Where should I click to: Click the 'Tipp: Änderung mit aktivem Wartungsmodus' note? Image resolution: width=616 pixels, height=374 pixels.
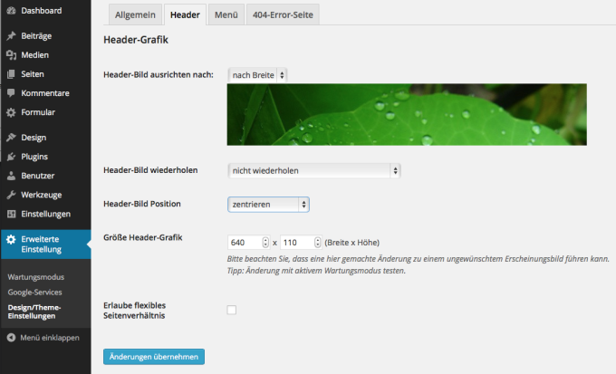[x=316, y=271]
